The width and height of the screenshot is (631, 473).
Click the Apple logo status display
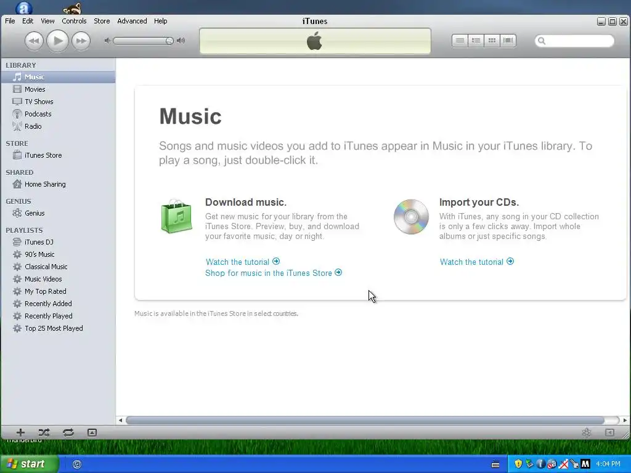pos(315,41)
